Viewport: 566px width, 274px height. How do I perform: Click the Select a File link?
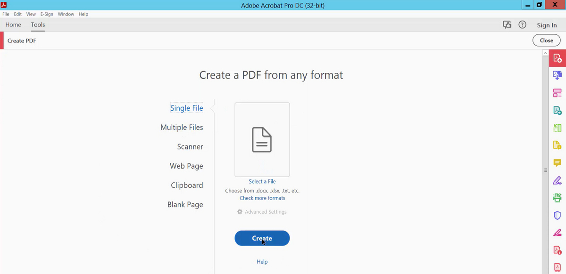[262, 181]
